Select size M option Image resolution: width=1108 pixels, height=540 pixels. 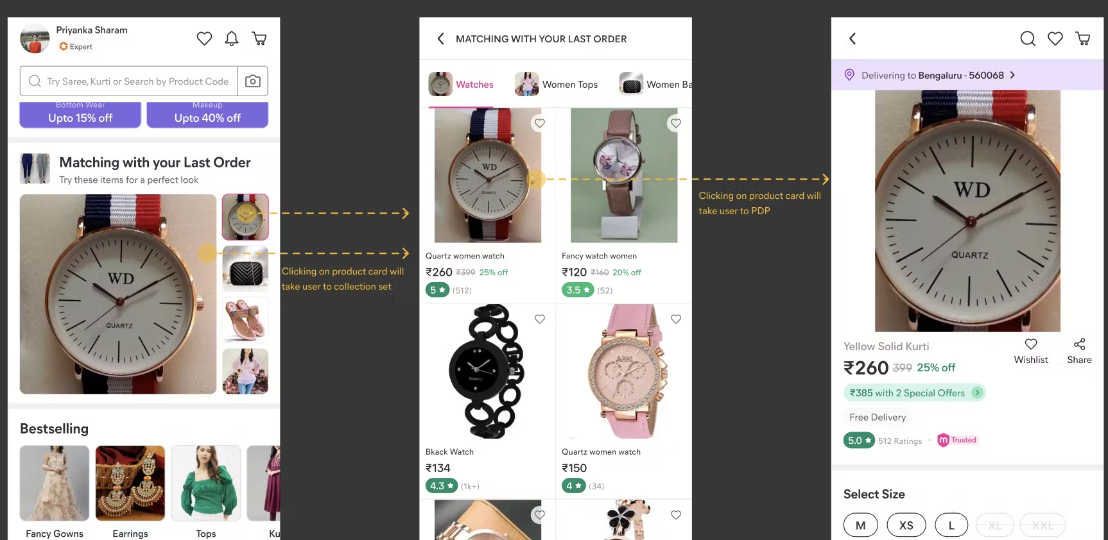point(861,525)
